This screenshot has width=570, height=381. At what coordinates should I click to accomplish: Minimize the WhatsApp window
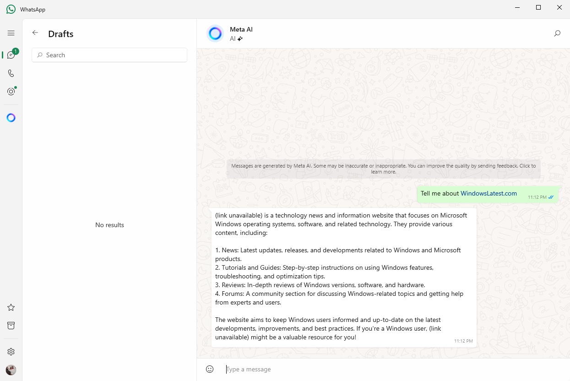517,8
